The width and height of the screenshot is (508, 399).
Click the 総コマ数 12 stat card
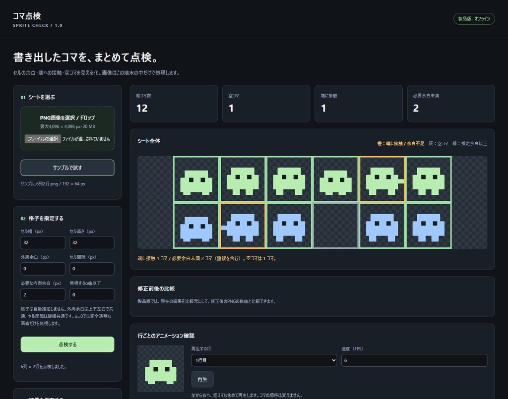[x=174, y=104]
